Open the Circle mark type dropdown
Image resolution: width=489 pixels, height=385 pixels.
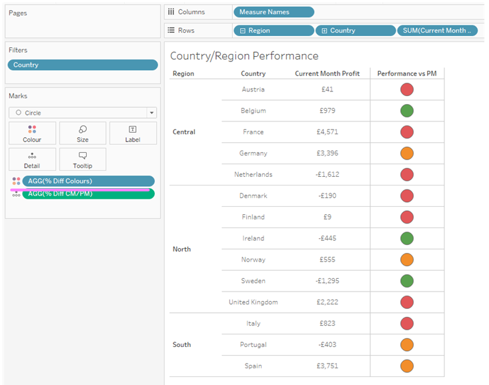151,113
